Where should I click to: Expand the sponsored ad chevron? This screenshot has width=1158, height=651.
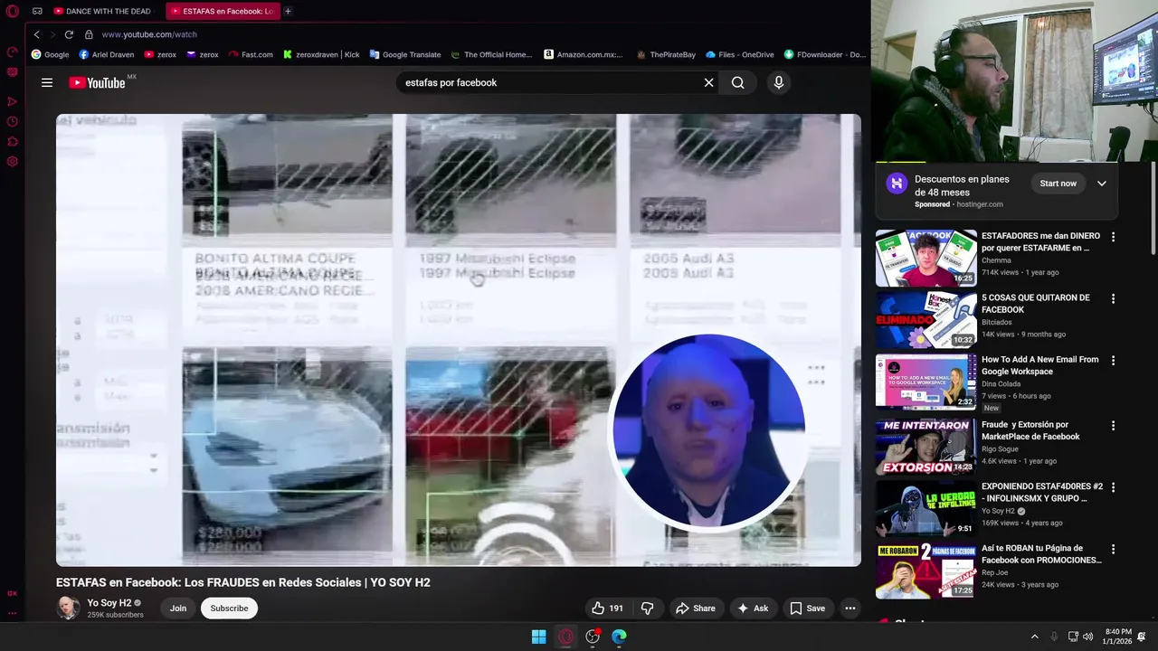click(1102, 184)
